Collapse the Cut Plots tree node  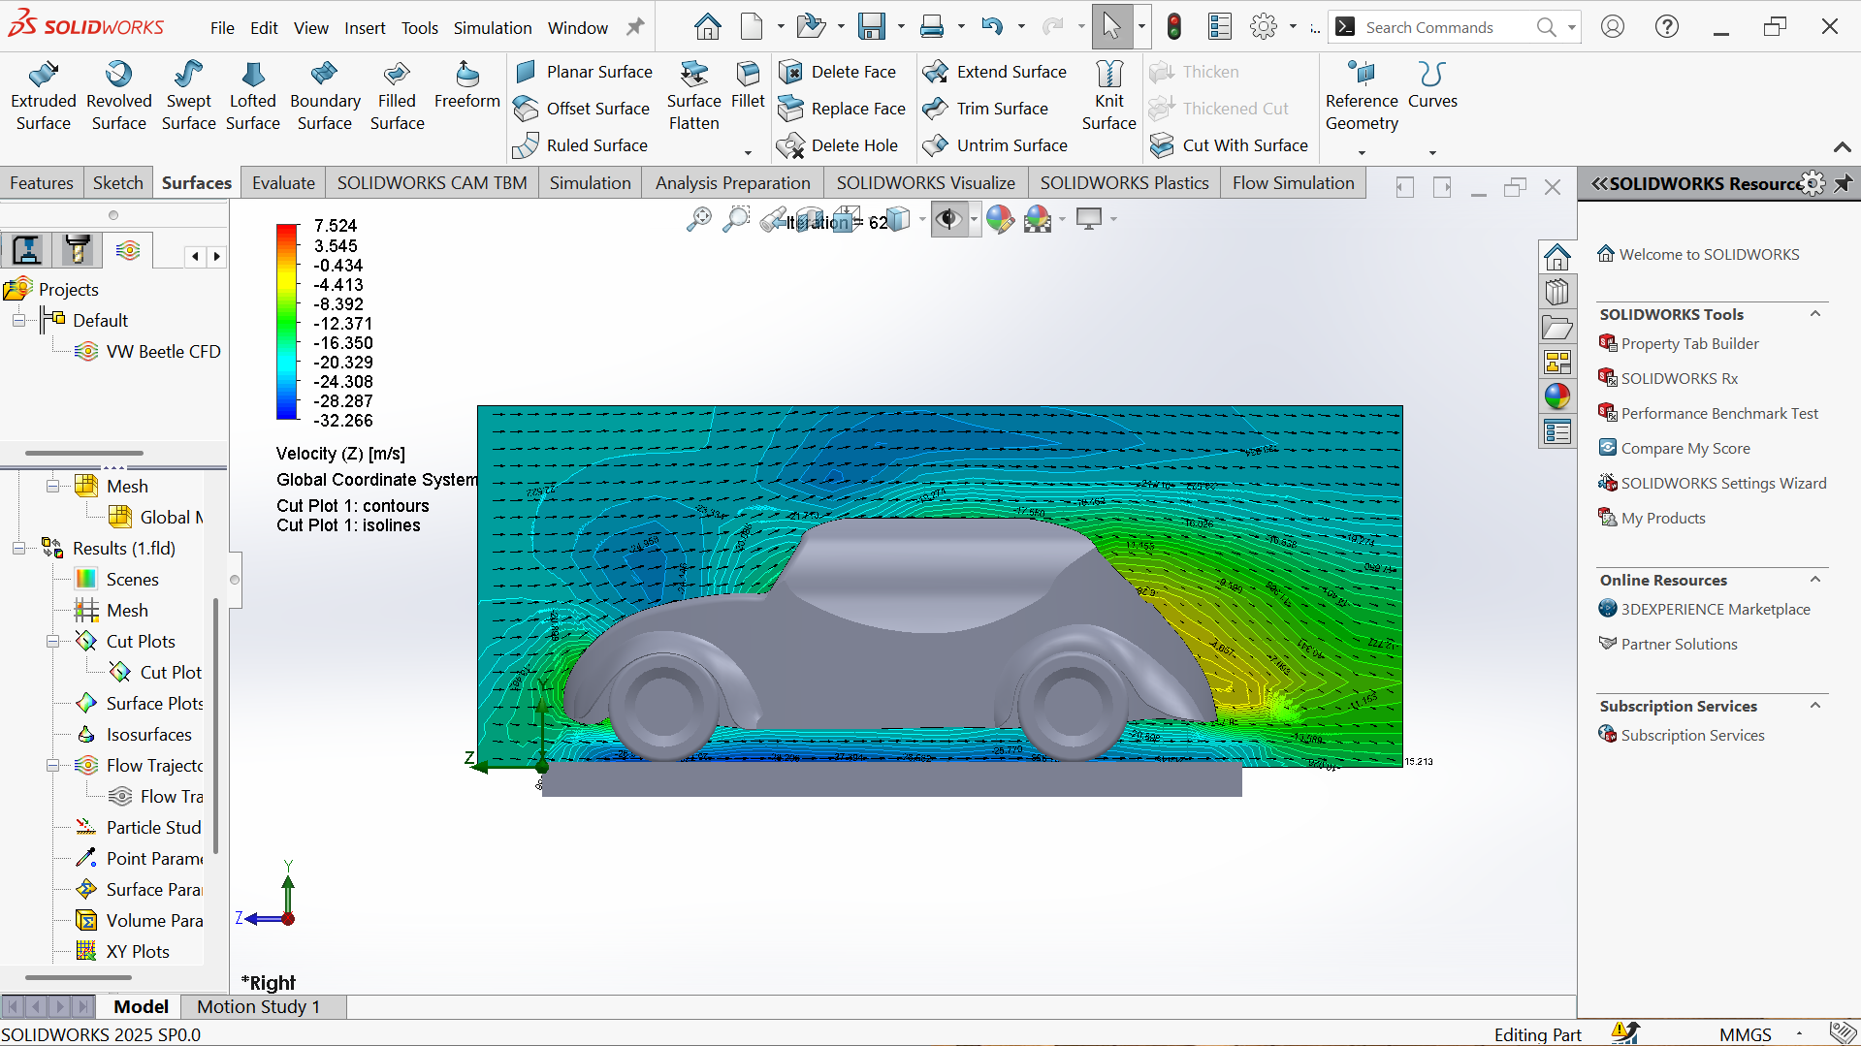point(53,642)
